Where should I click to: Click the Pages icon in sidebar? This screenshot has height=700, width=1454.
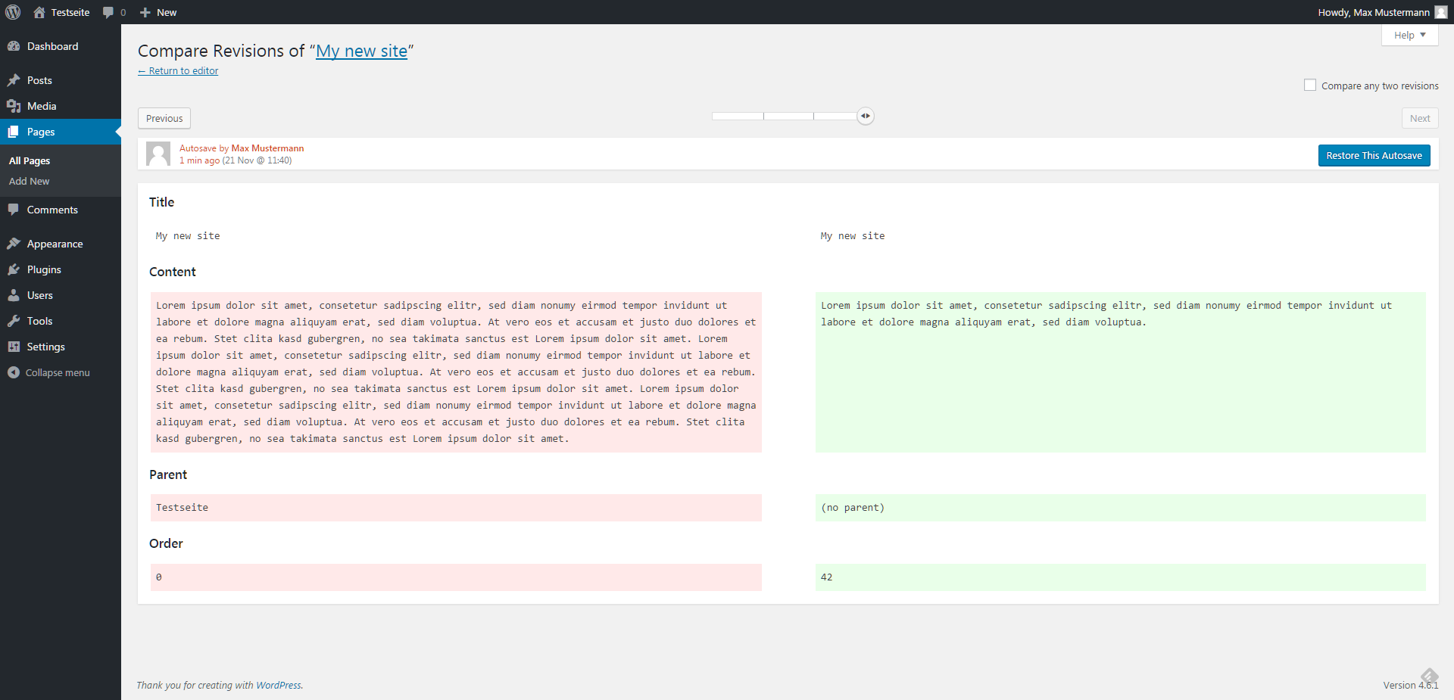click(14, 132)
